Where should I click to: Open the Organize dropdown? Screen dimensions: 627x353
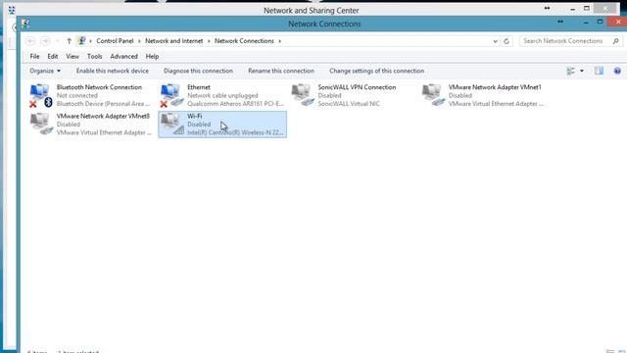[45, 71]
